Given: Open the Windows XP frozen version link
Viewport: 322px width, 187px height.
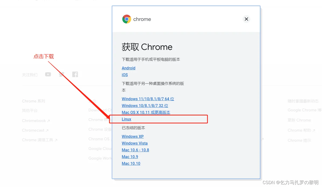Looking at the screenshot, I should point(133,136).
